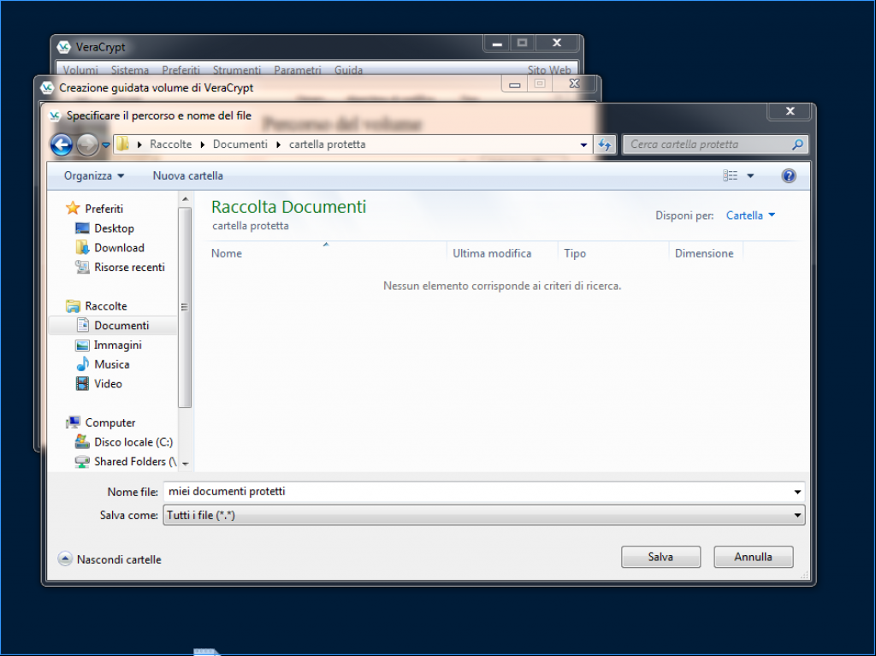Change view with the view-mode icon
The width and height of the screenshot is (876, 656).
point(731,175)
